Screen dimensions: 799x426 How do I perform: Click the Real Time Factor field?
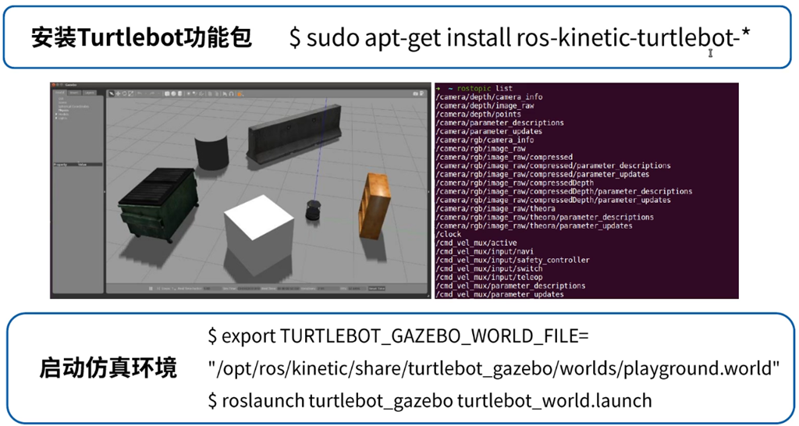[214, 289]
